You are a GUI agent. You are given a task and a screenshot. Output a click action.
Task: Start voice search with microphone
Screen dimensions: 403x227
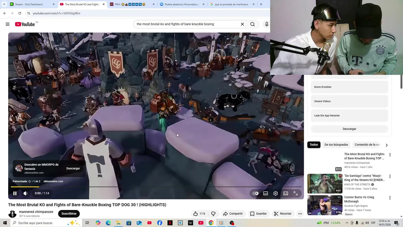[x=267, y=24]
